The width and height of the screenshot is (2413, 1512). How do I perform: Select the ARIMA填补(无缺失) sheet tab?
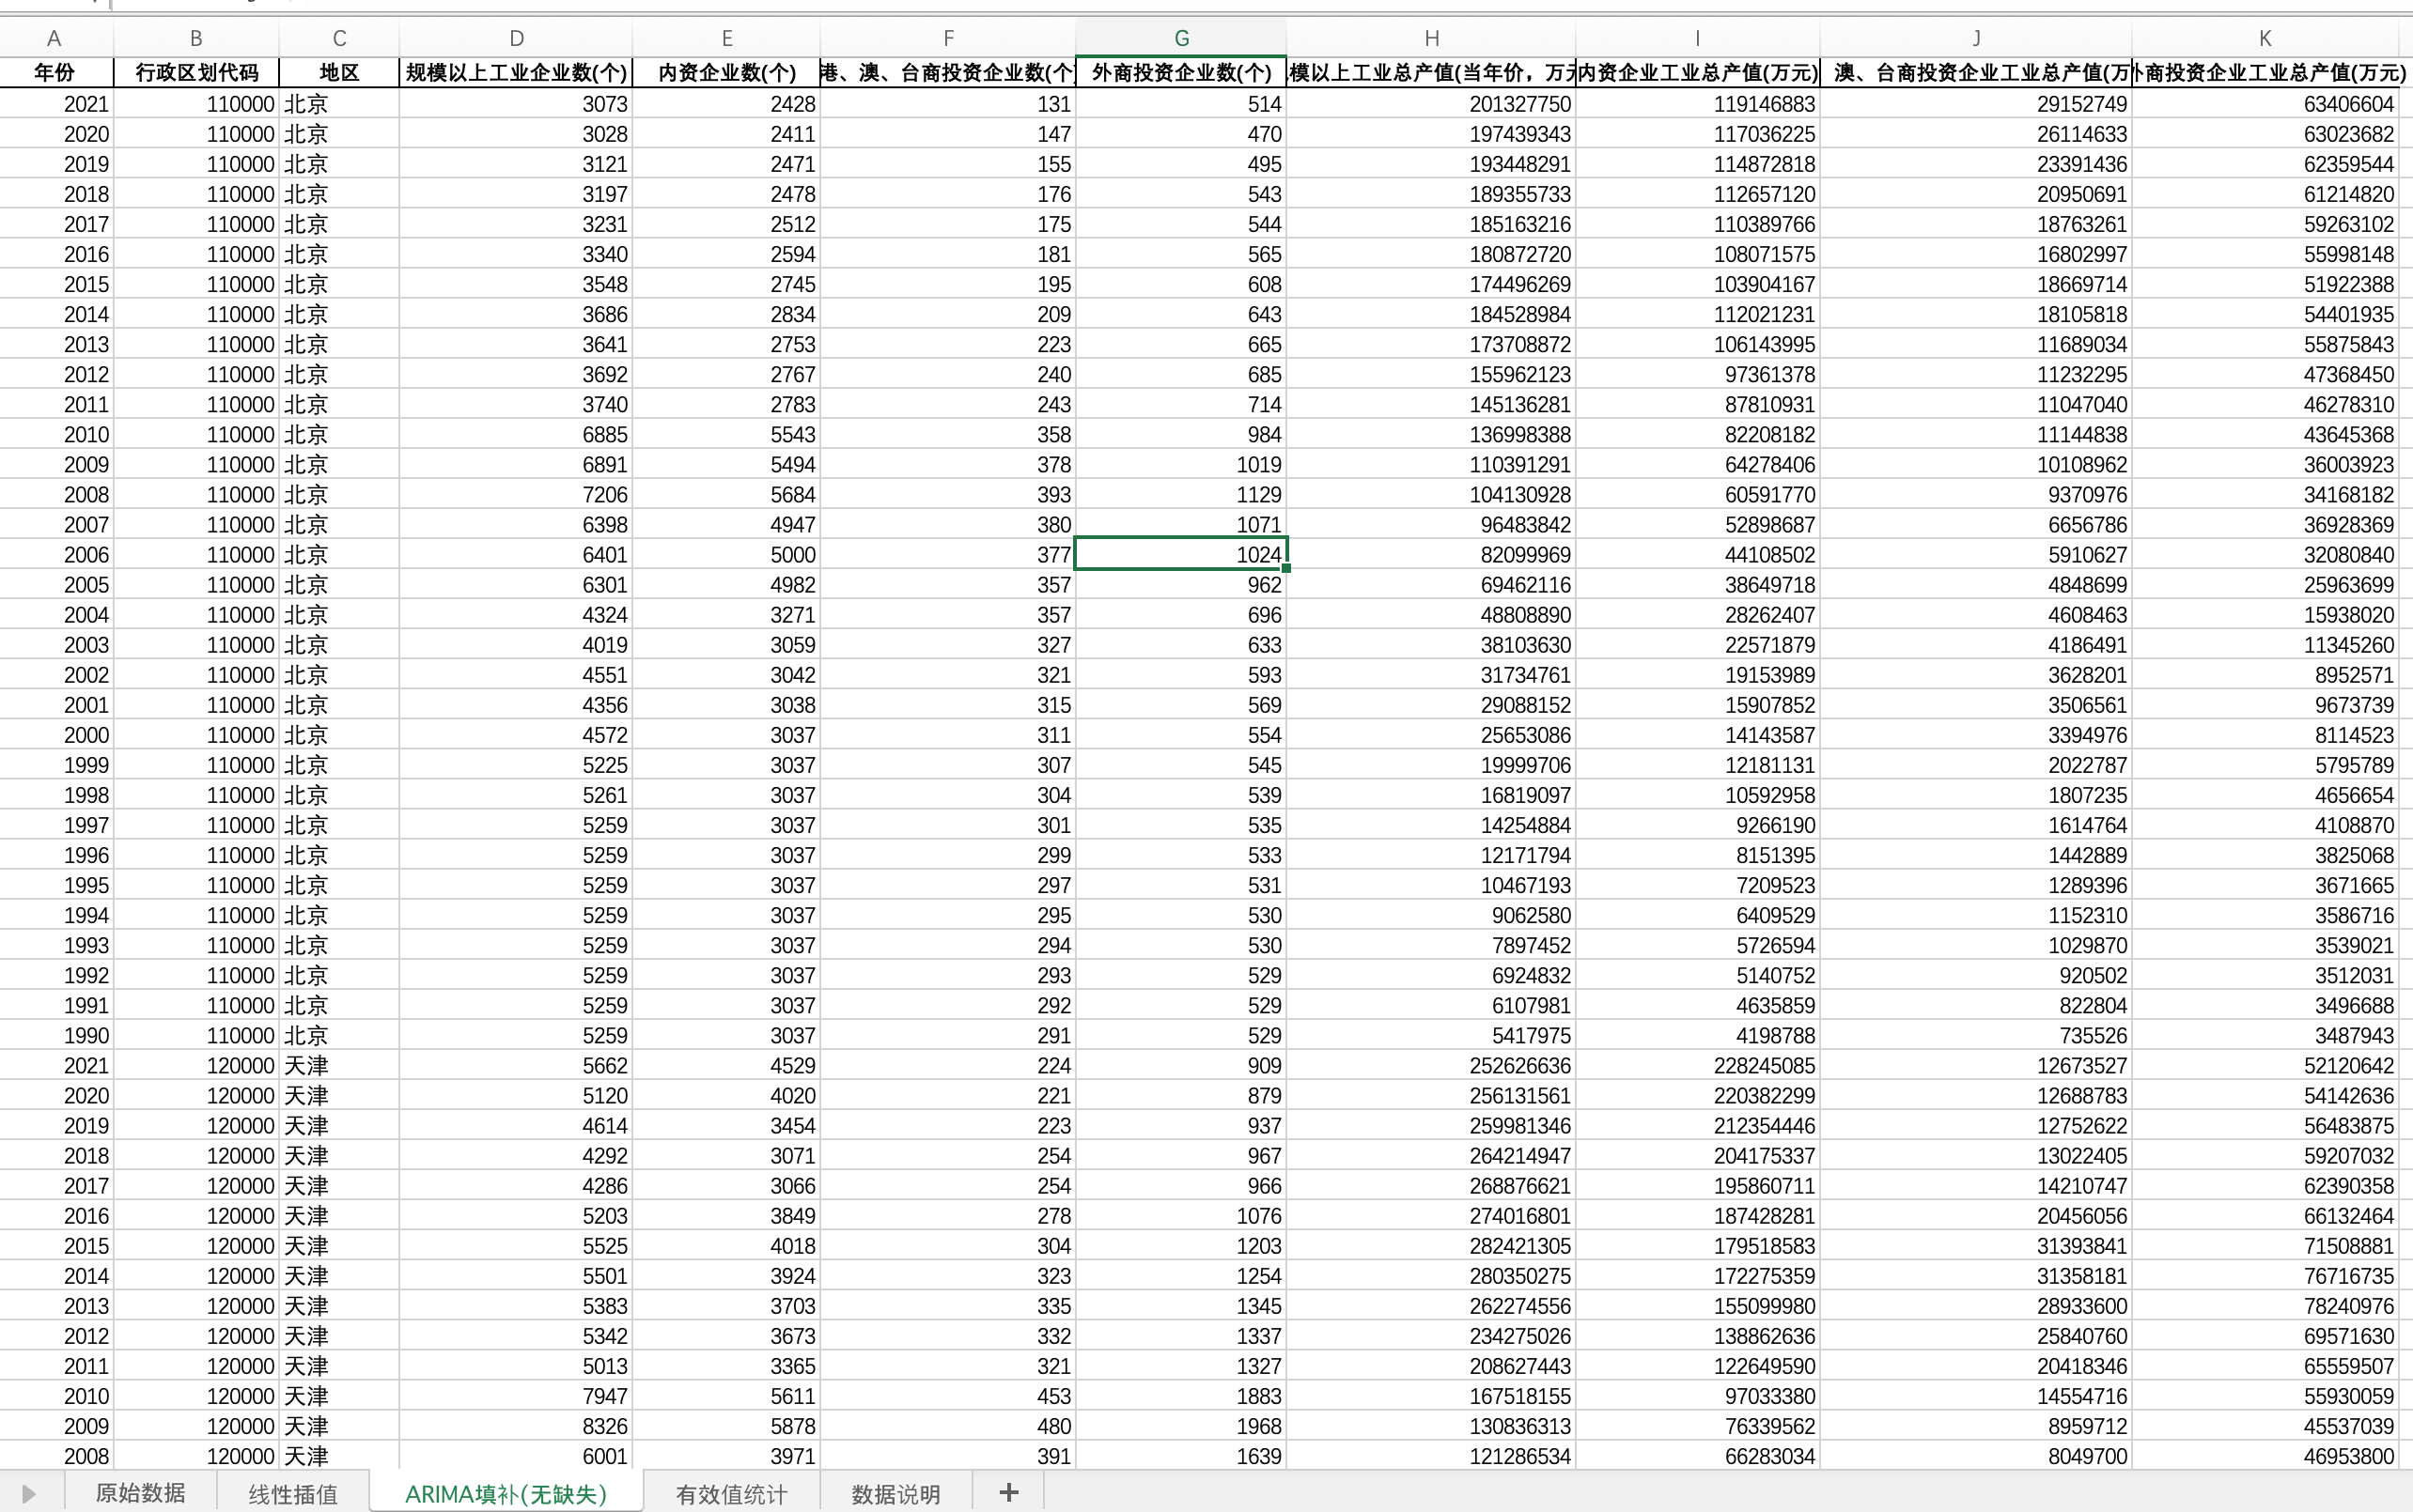pyautogui.click(x=506, y=1494)
